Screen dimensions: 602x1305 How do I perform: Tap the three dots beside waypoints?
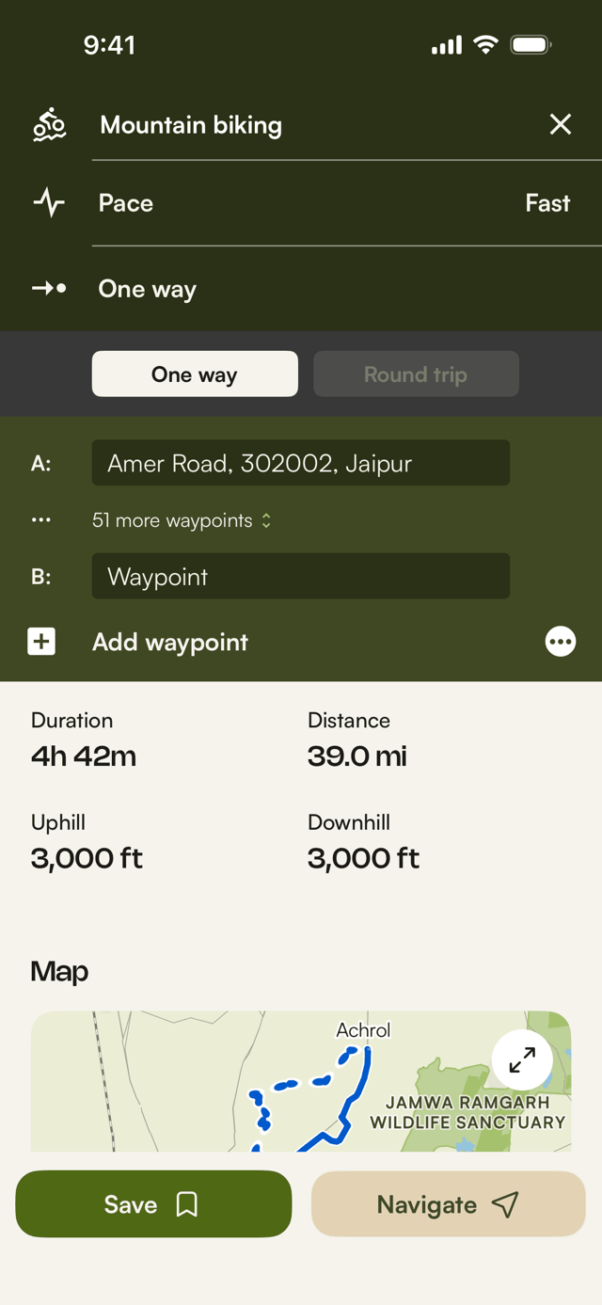[41, 520]
